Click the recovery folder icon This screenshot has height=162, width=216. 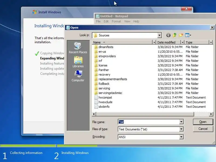click(x=96, y=75)
